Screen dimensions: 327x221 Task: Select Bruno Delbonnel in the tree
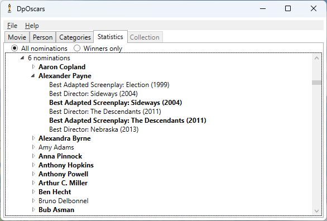(x=64, y=201)
